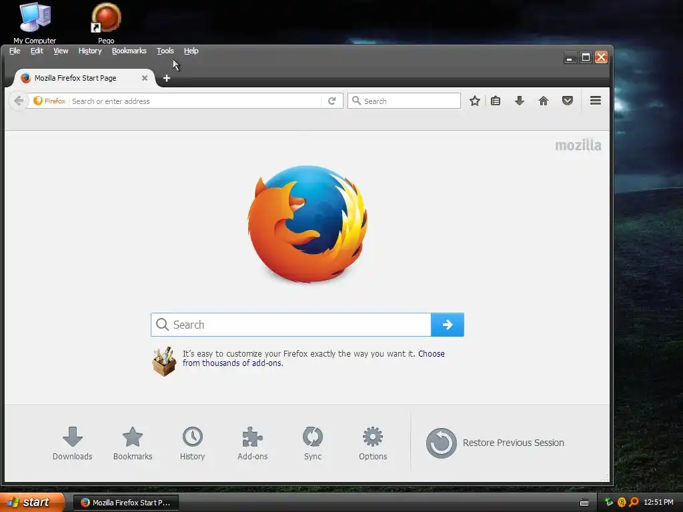Click the address bar input field
The width and height of the screenshot is (683, 512).
195,101
